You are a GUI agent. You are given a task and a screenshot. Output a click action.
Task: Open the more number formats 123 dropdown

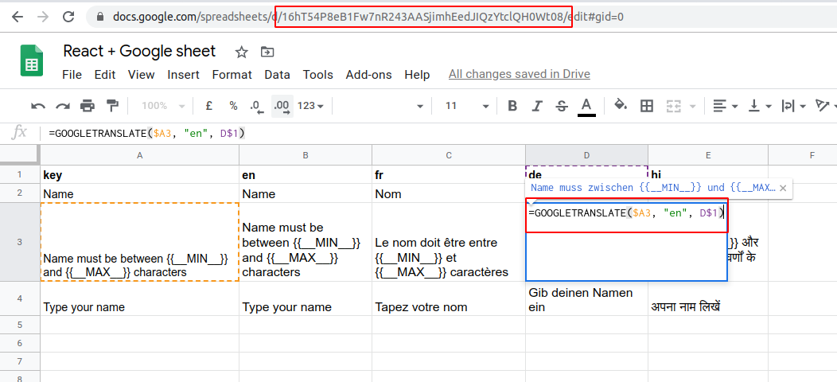310,106
